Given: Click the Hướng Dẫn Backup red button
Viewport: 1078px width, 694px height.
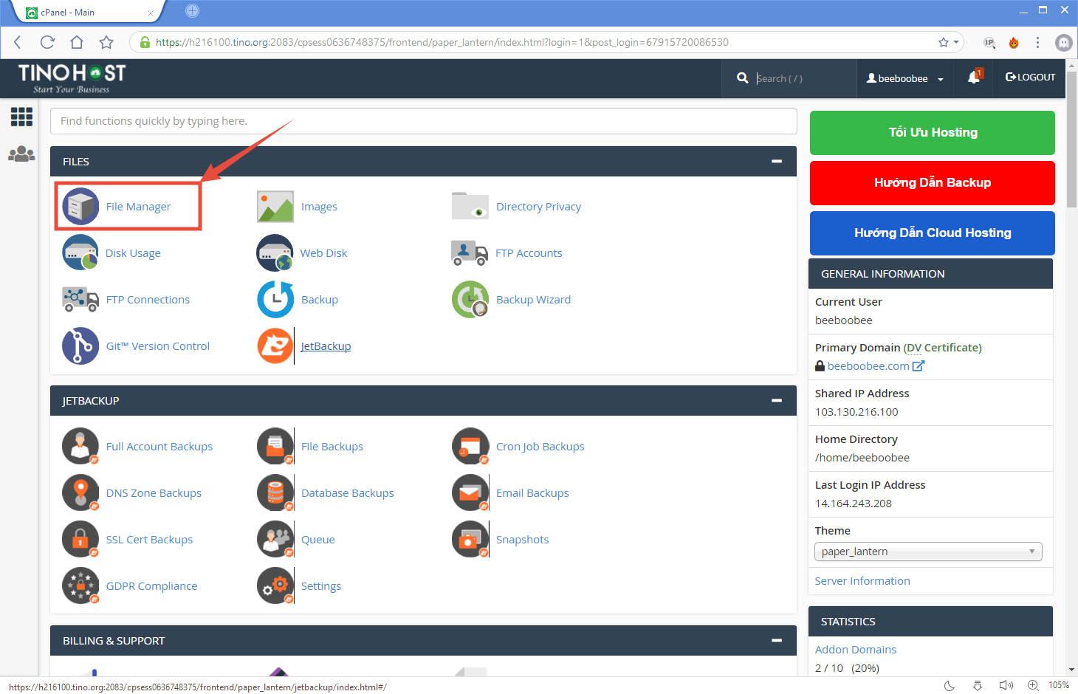Looking at the screenshot, I should click(933, 183).
